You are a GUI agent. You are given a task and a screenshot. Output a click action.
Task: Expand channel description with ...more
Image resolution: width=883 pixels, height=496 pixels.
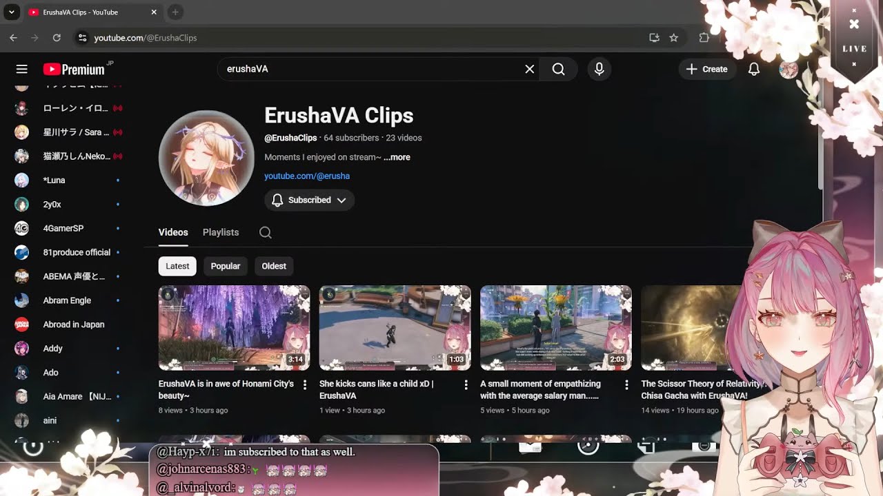tap(397, 157)
